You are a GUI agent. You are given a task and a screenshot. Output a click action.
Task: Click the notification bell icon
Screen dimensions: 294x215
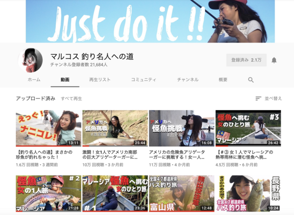274,60
